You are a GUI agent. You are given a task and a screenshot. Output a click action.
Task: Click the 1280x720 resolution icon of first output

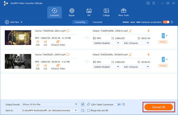pos(113,38)
